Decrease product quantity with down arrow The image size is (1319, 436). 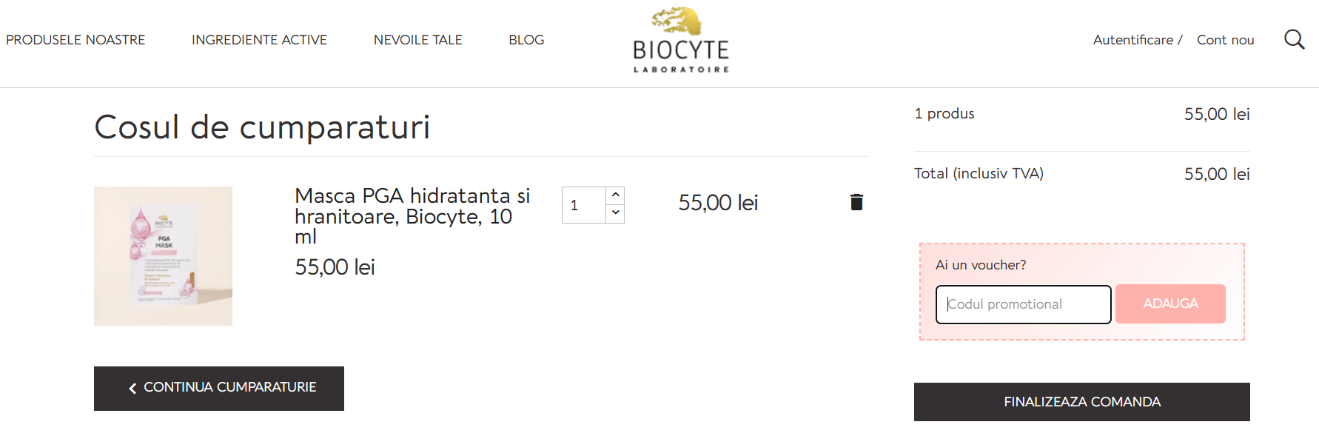615,214
